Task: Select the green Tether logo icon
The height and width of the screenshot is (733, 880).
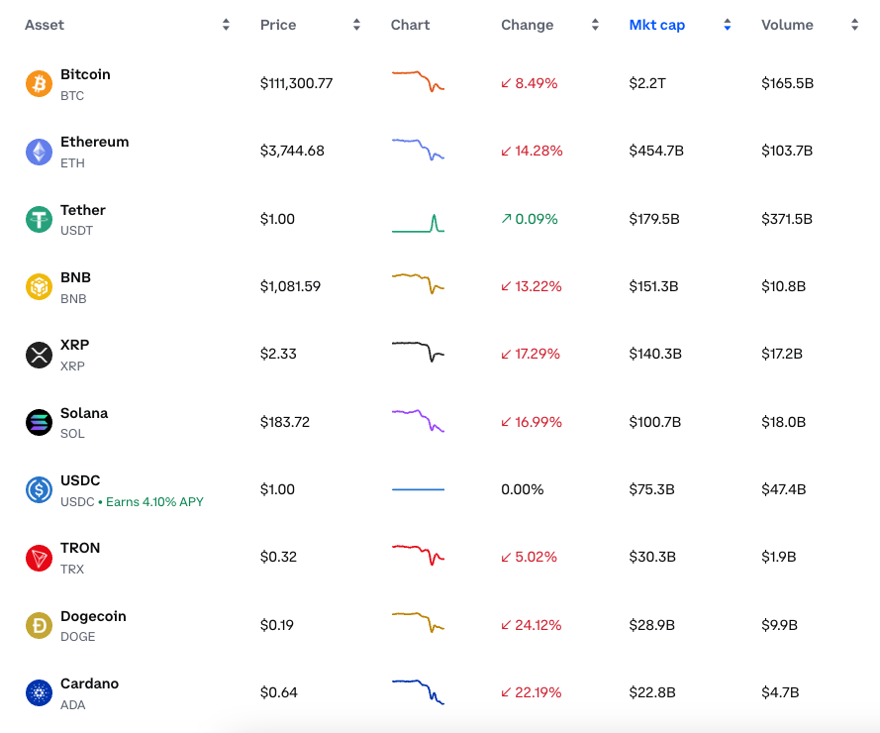Action: (x=40, y=219)
